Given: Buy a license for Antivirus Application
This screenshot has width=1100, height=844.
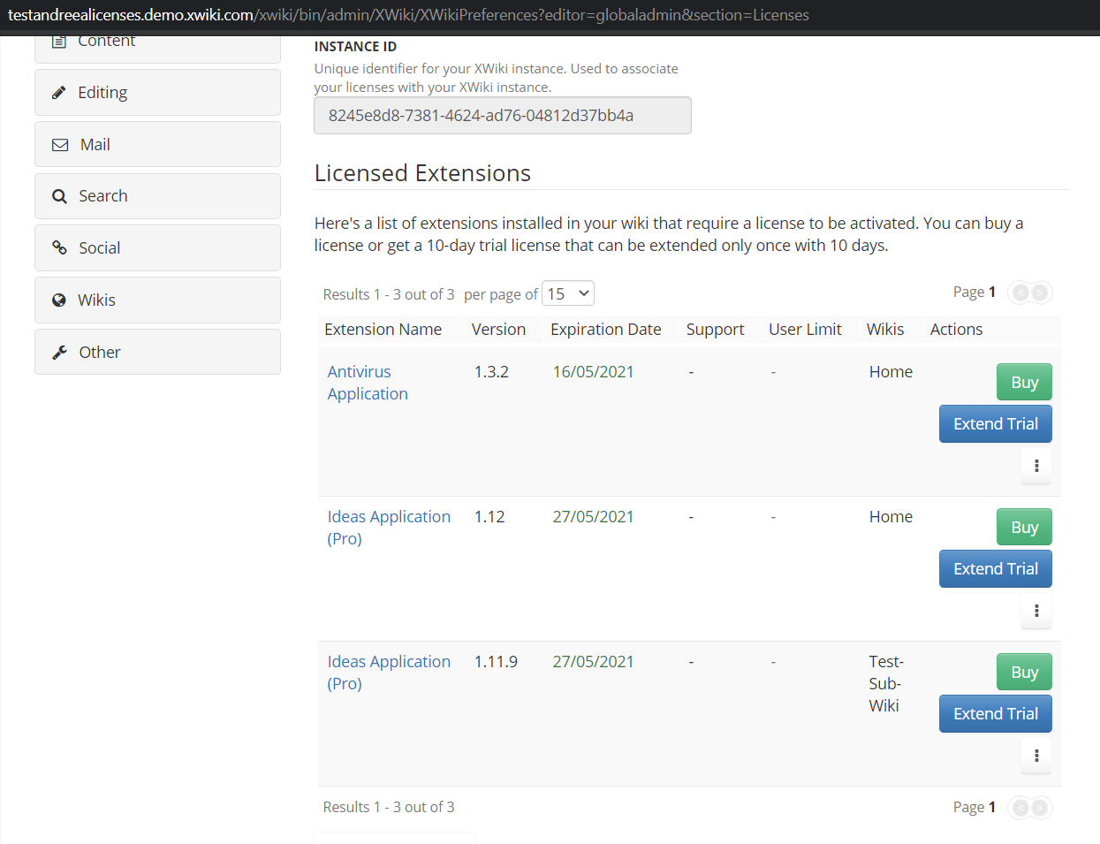Looking at the screenshot, I should pyautogui.click(x=1023, y=382).
